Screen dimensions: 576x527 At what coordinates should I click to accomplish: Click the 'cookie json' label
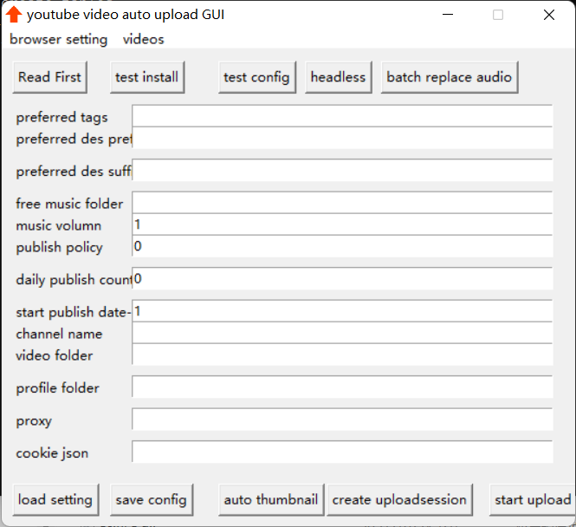(52, 453)
